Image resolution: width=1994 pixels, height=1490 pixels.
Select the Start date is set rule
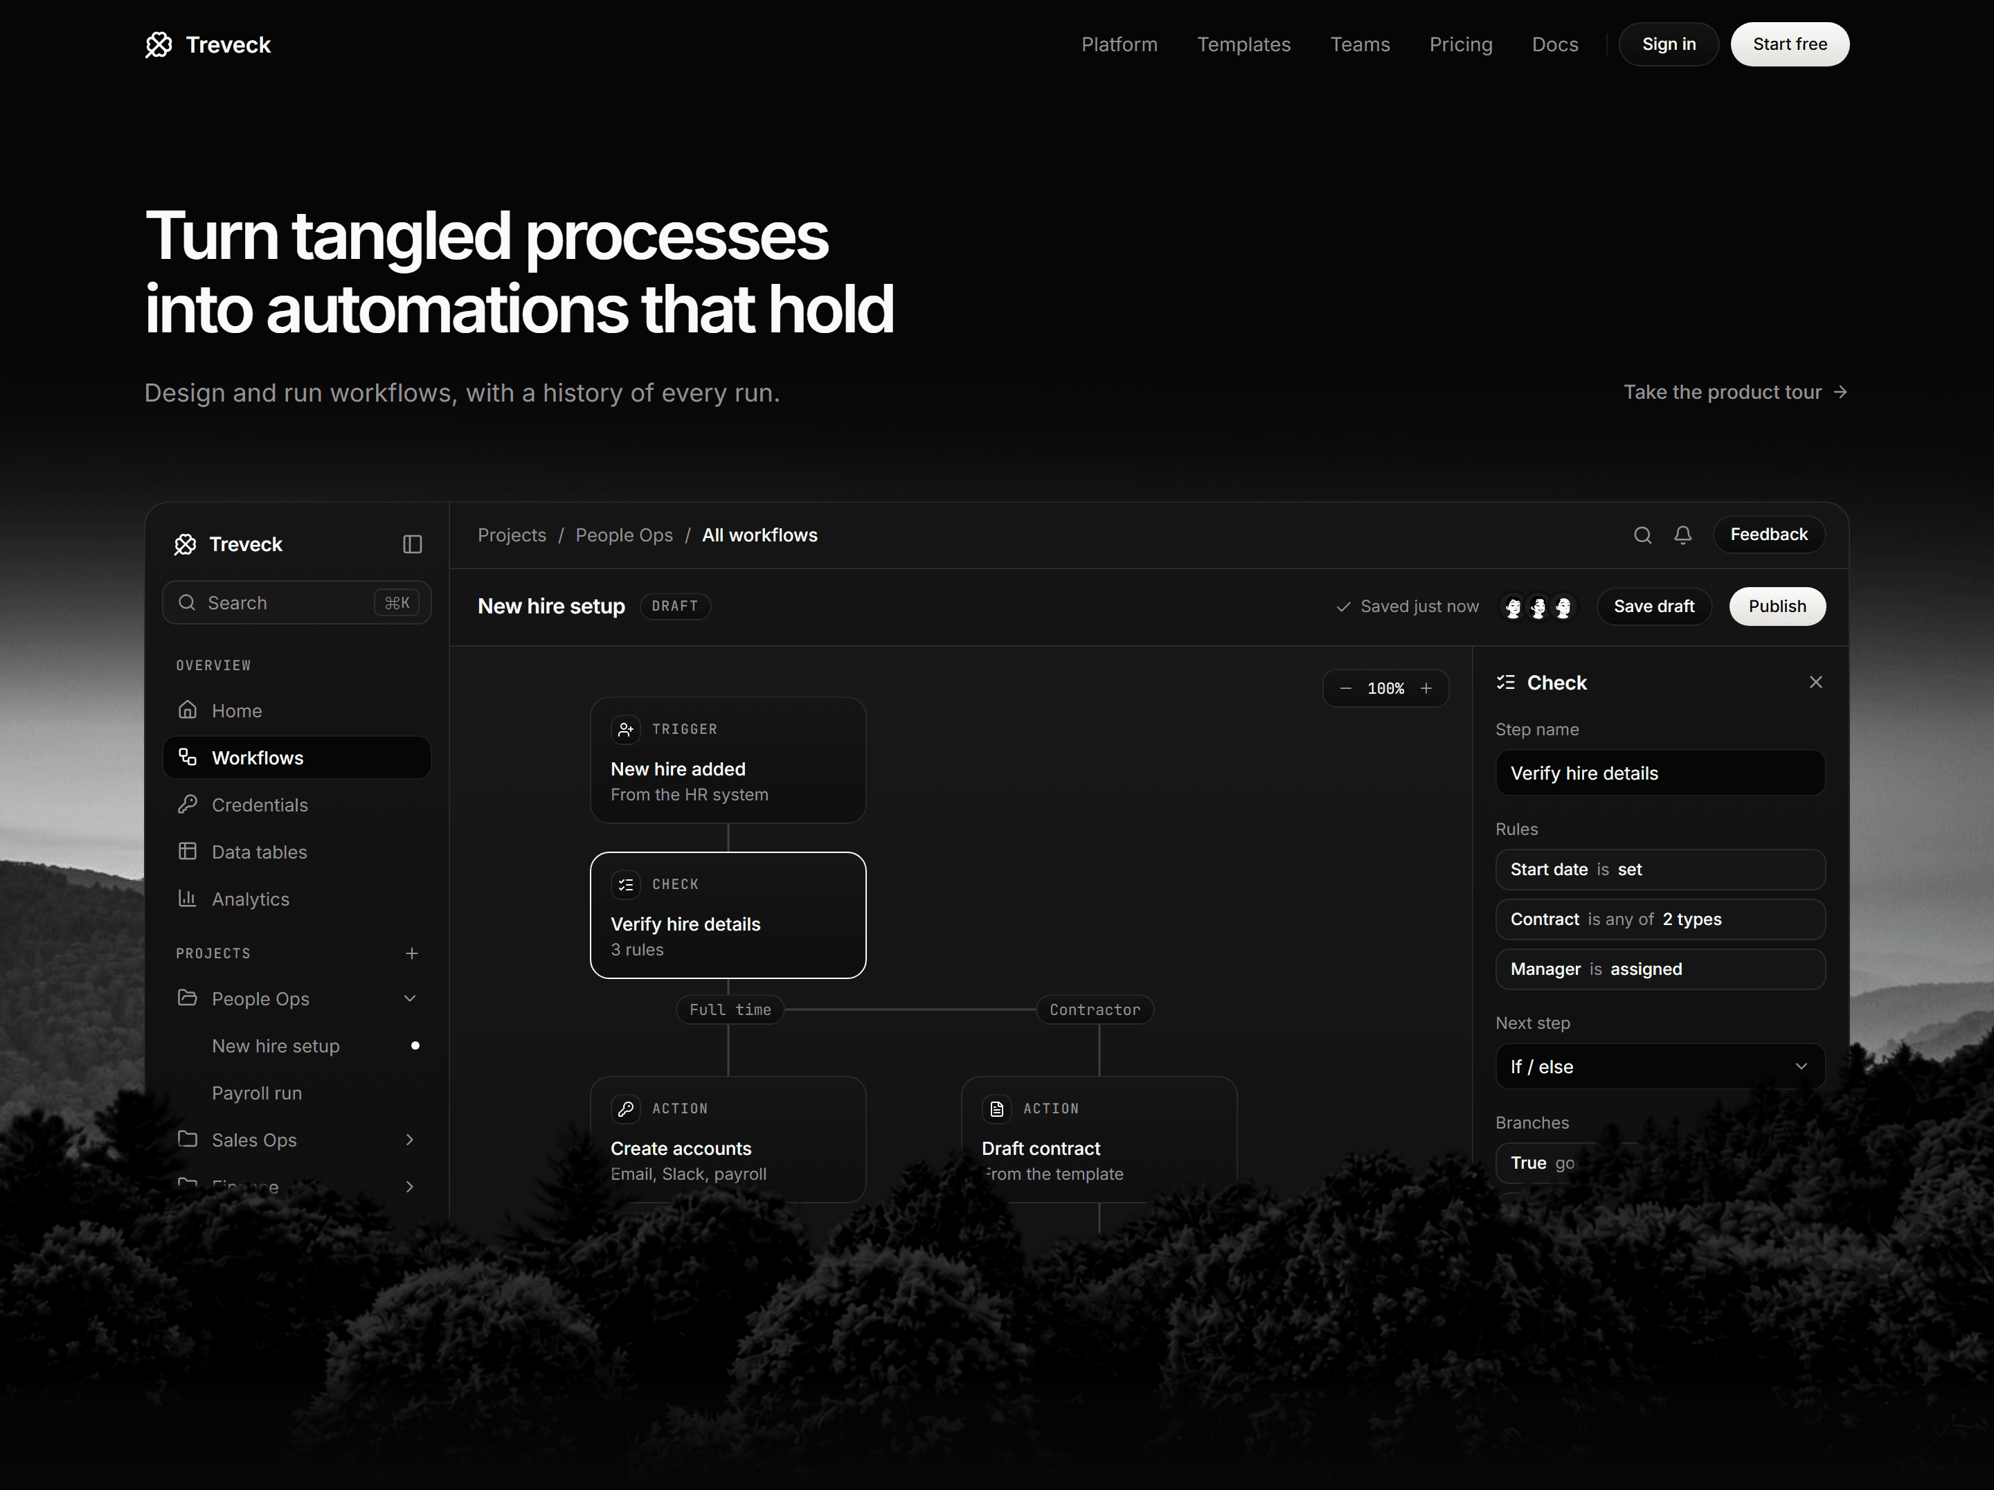pos(1660,870)
